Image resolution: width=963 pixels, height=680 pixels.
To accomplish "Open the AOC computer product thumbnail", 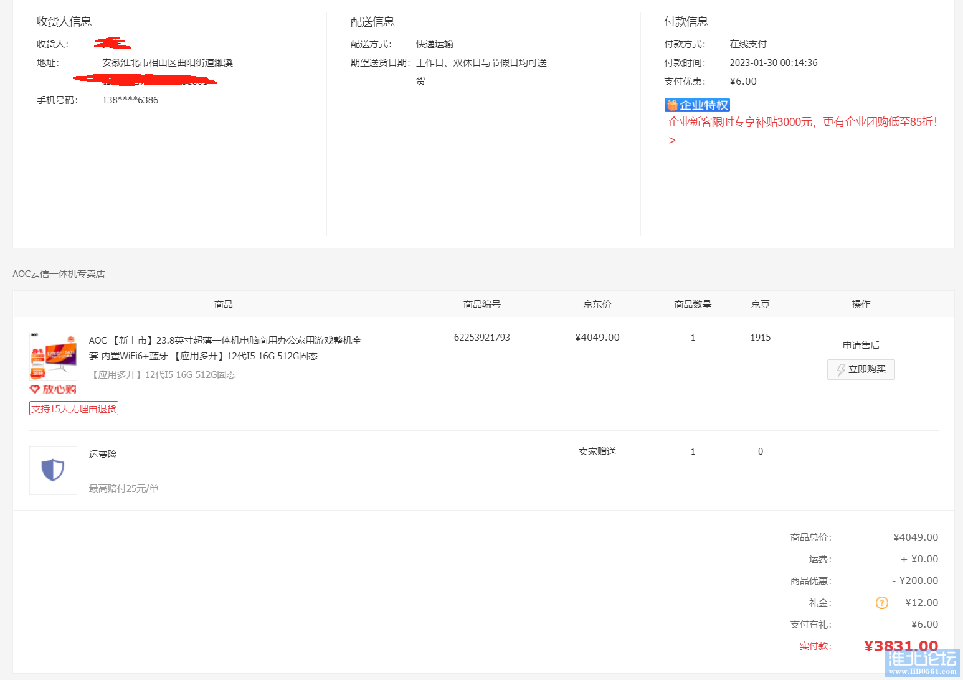I will pyautogui.click(x=53, y=356).
